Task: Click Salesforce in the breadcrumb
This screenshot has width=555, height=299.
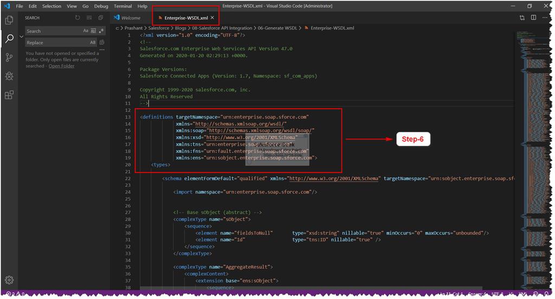Action: click(x=159, y=28)
